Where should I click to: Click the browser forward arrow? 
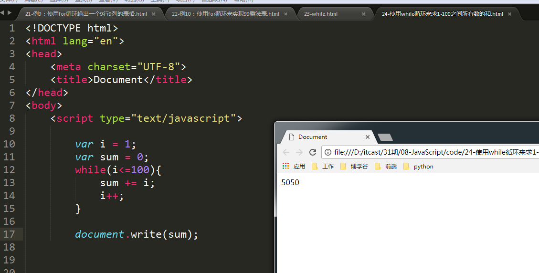[299, 152]
